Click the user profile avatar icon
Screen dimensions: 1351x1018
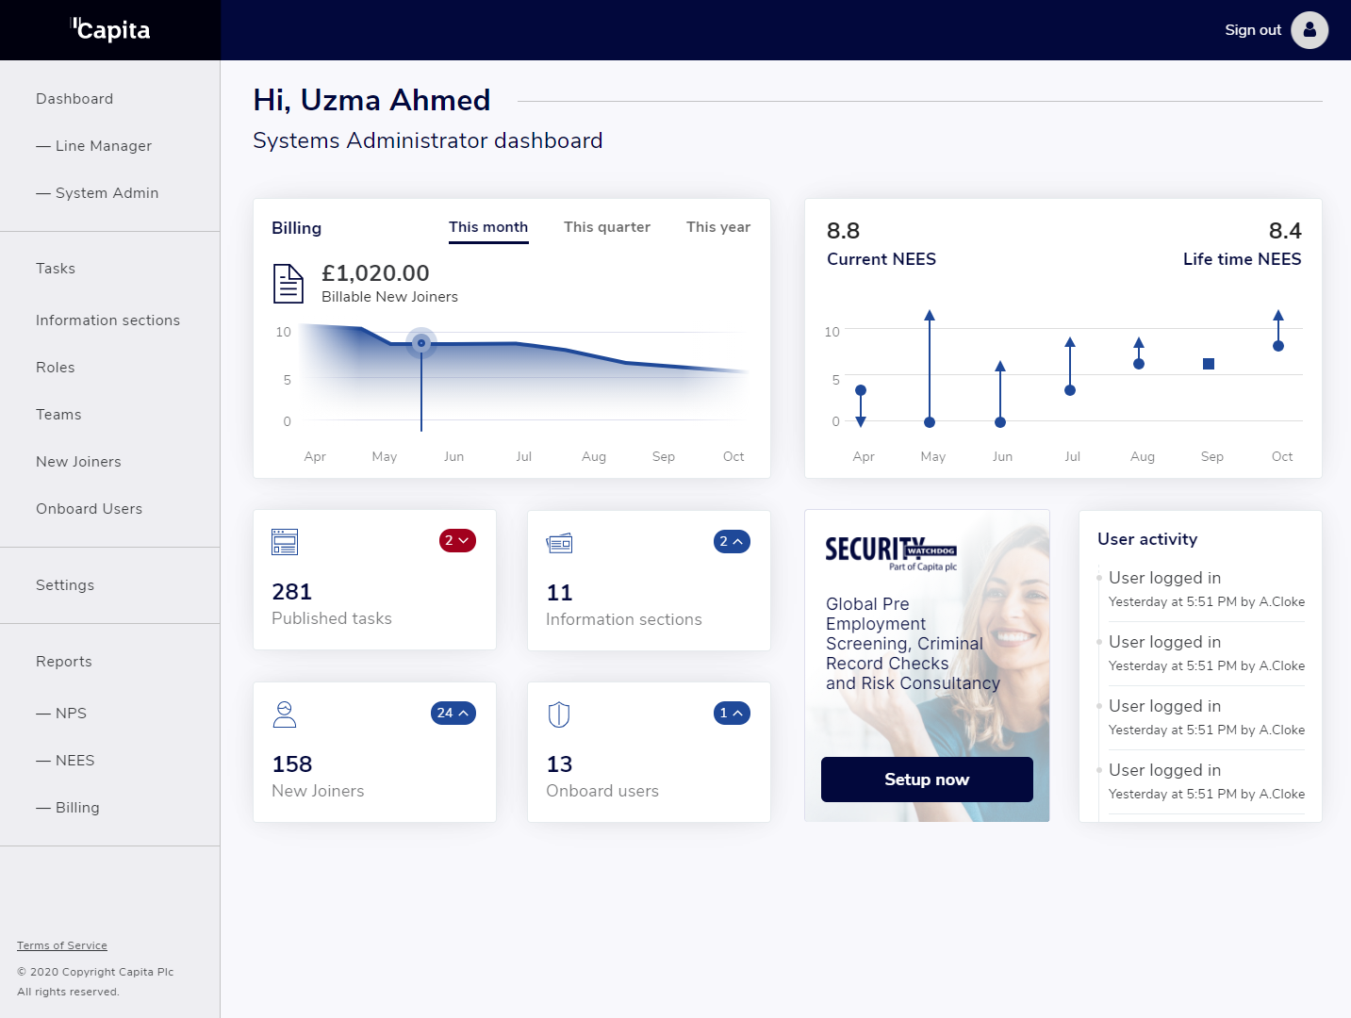coord(1309,30)
